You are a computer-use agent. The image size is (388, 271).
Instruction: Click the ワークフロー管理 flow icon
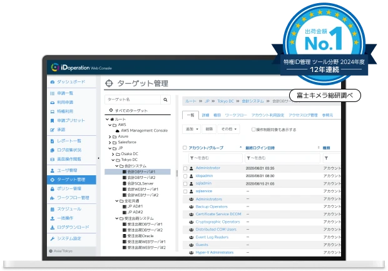[52, 198]
